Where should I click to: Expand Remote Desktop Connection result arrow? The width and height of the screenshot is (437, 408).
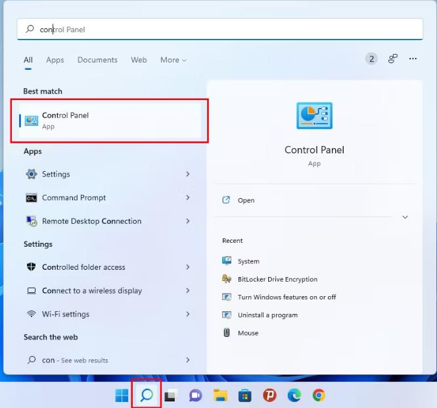(x=187, y=221)
